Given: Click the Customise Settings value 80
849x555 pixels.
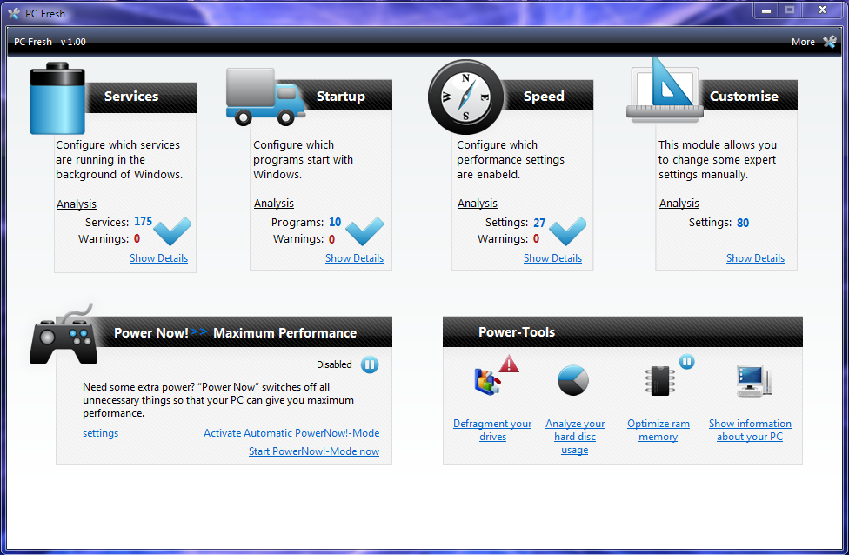Looking at the screenshot, I should tap(743, 223).
